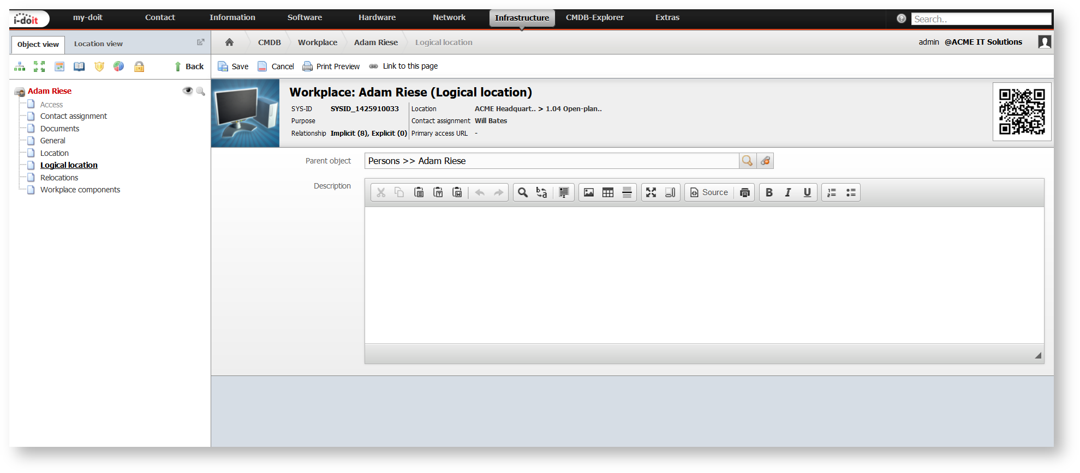Click Link to this page
The image size is (1080, 473).
pyautogui.click(x=403, y=66)
